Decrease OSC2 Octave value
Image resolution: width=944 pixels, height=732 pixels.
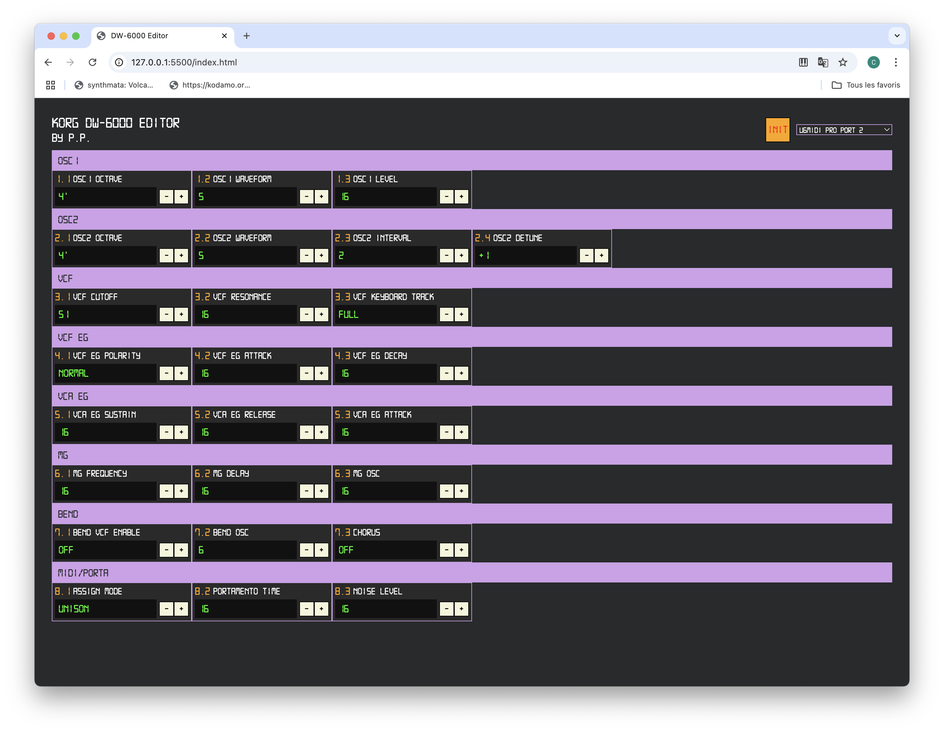166,256
